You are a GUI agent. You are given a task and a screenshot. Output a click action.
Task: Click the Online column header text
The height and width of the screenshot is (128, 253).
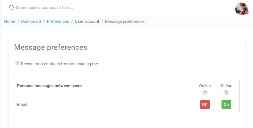coord(205,86)
